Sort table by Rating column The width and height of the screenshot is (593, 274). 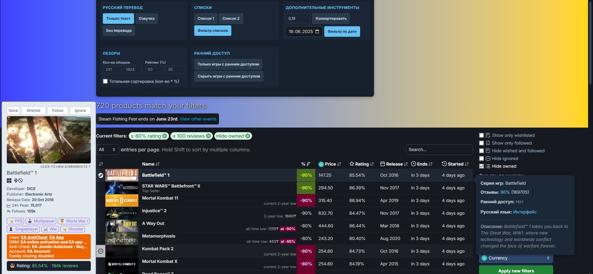tap(362, 164)
